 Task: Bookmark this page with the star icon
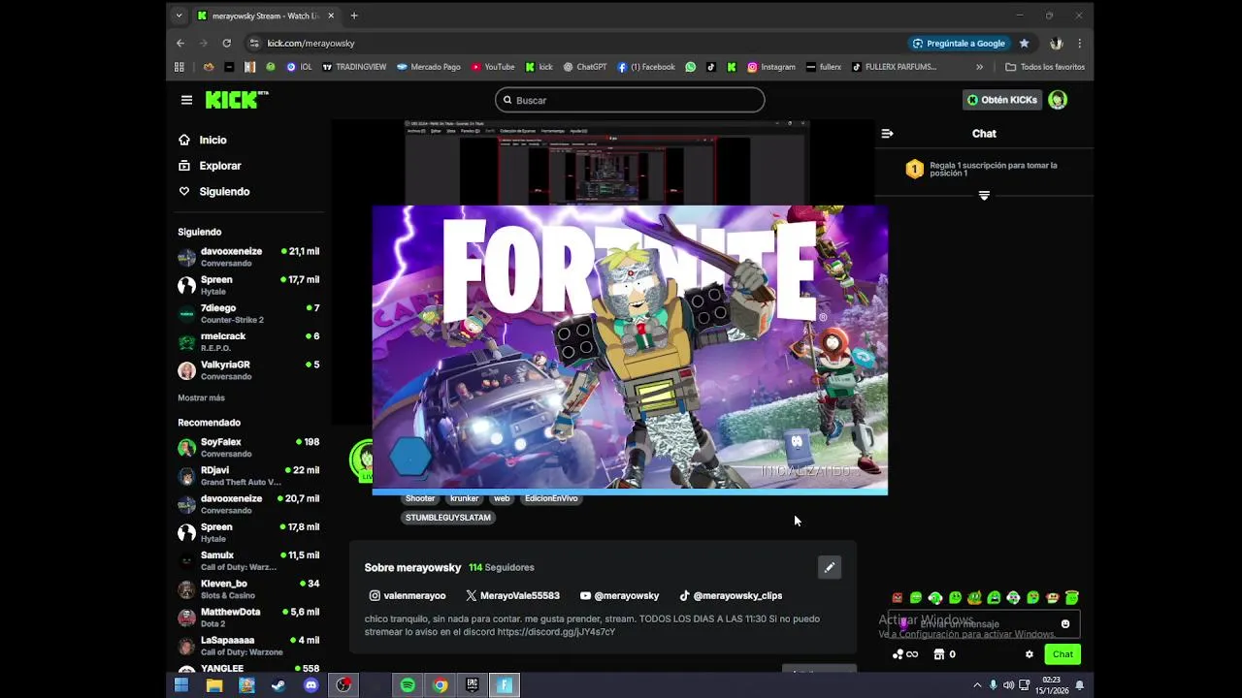[x=1024, y=43]
